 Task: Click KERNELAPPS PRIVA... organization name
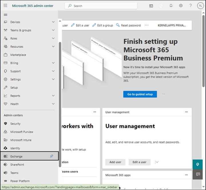(x=172, y=25)
